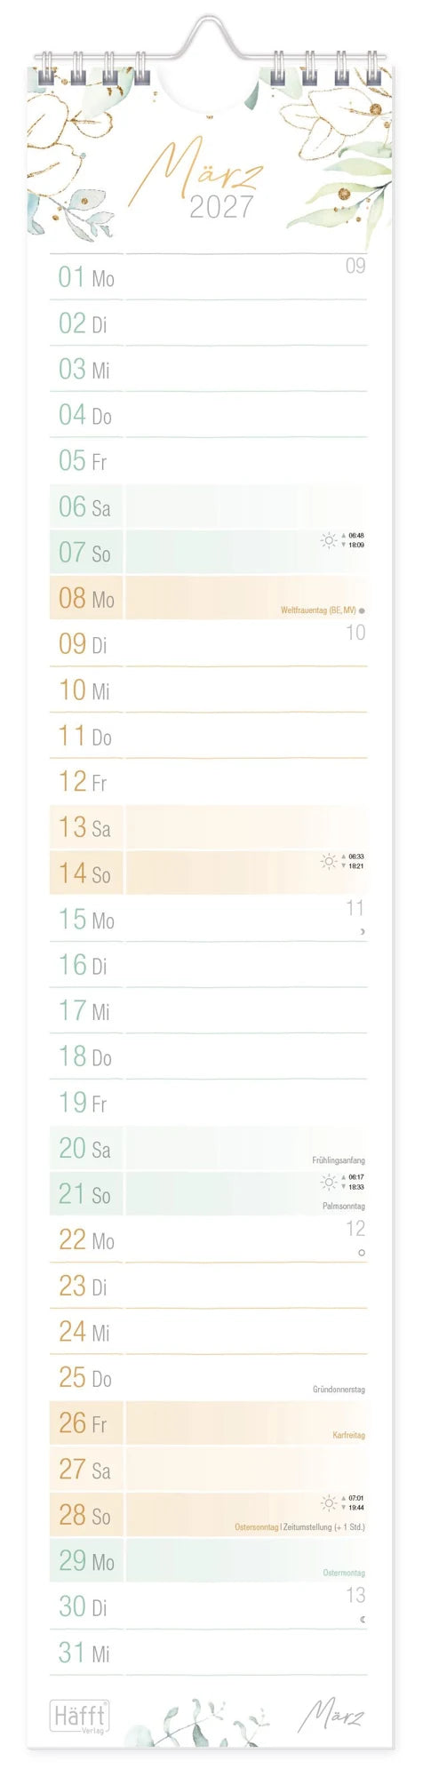Click the crescent moon symbol on 30 Di
423x1777 pixels.
(362, 1620)
